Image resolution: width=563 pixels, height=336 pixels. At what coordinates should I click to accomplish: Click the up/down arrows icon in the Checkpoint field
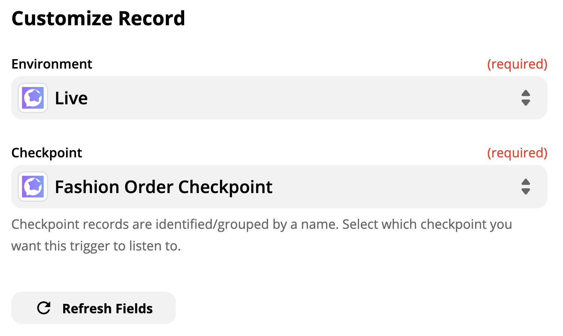(526, 187)
